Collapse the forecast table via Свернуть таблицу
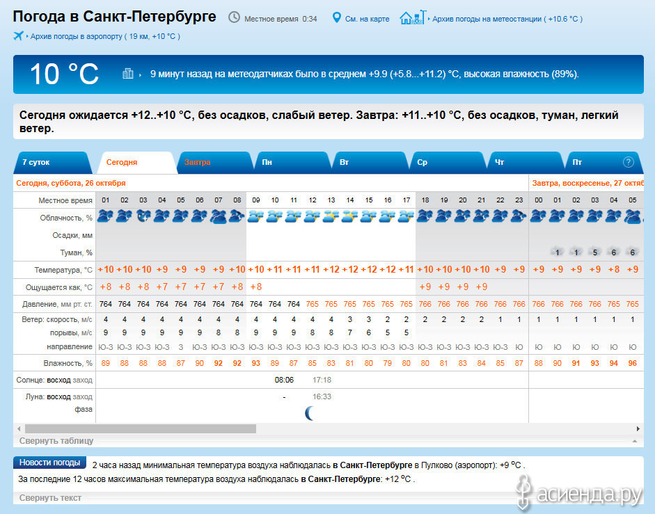The width and height of the screenshot is (655, 514). coord(56,441)
